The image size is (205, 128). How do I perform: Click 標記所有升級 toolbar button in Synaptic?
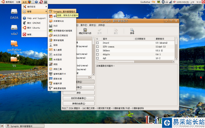85,31
